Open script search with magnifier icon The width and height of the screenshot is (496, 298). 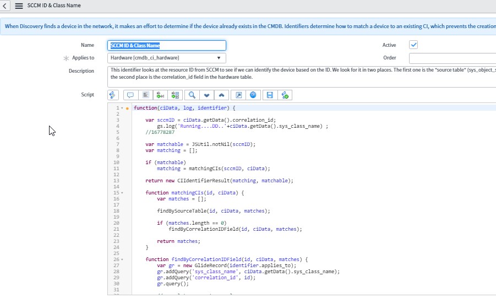coord(192,95)
